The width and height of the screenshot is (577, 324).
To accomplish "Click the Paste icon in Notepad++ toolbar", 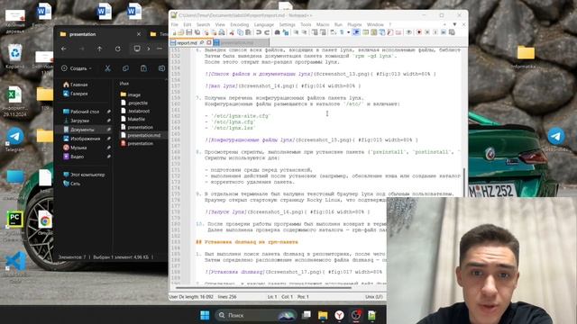I will pos(248,32).
